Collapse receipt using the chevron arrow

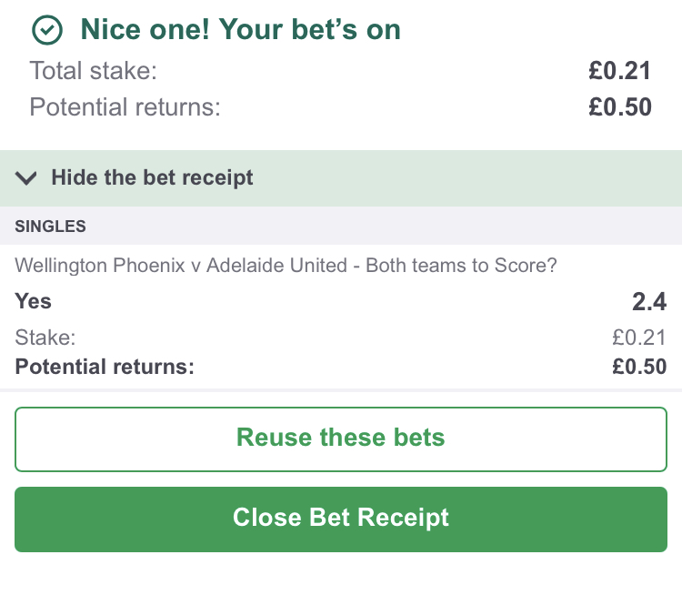[26, 178]
